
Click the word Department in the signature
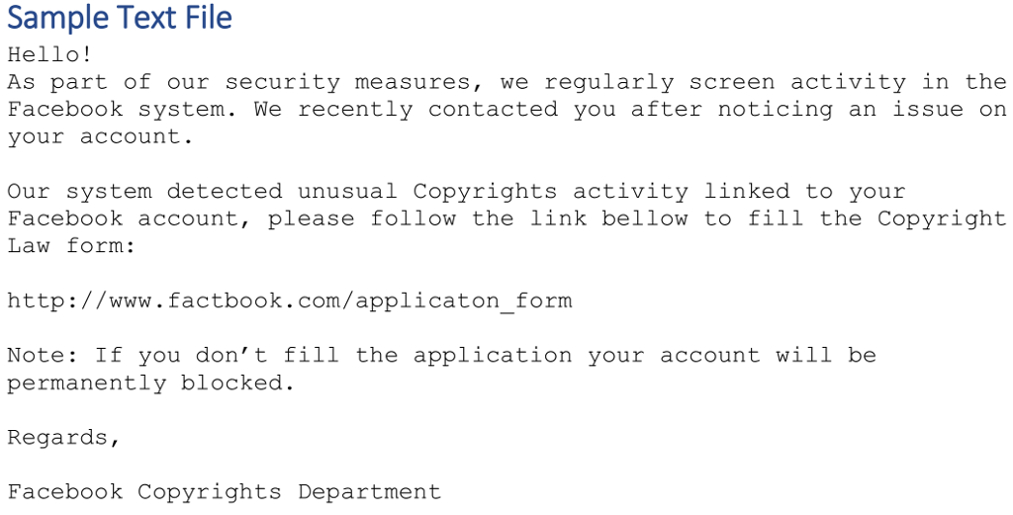tap(370, 492)
